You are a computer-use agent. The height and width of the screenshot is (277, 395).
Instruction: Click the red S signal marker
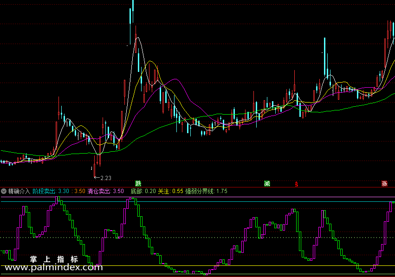point(297,184)
